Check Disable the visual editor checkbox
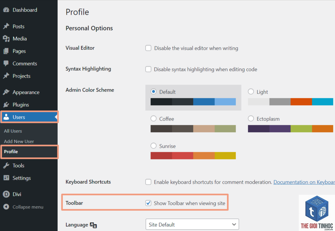This screenshot has height=231, width=335. coord(148,48)
